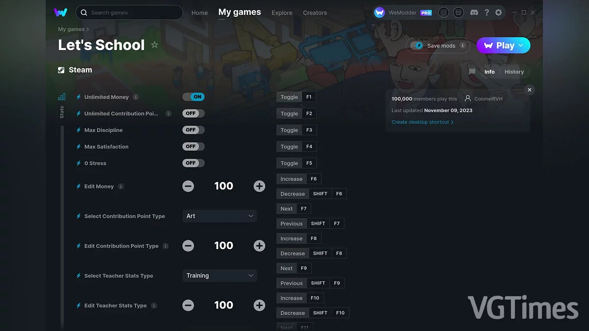Click plus on Edit Teacher Stats Type

click(x=259, y=306)
